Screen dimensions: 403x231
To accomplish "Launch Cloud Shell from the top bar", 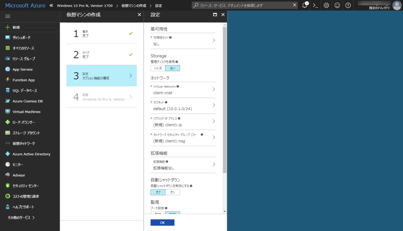I will 315,5.
